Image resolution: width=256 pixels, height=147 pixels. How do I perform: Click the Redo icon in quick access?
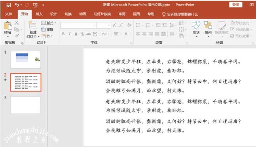point(27,5)
